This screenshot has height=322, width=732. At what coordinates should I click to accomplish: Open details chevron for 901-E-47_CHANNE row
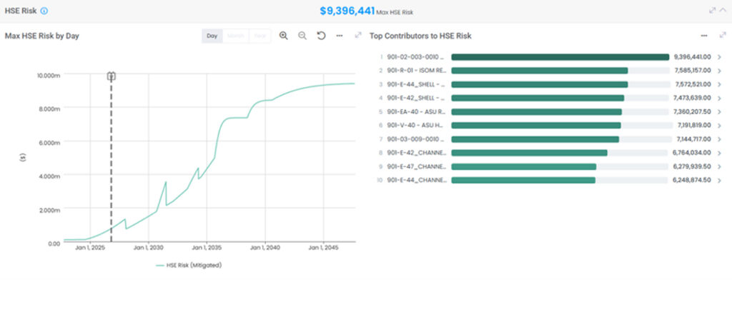click(x=719, y=167)
